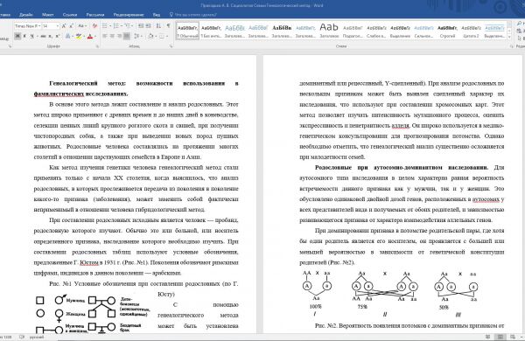Click in the Tell Me search field
The width and height of the screenshot is (525, 341).
pos(196,15)
